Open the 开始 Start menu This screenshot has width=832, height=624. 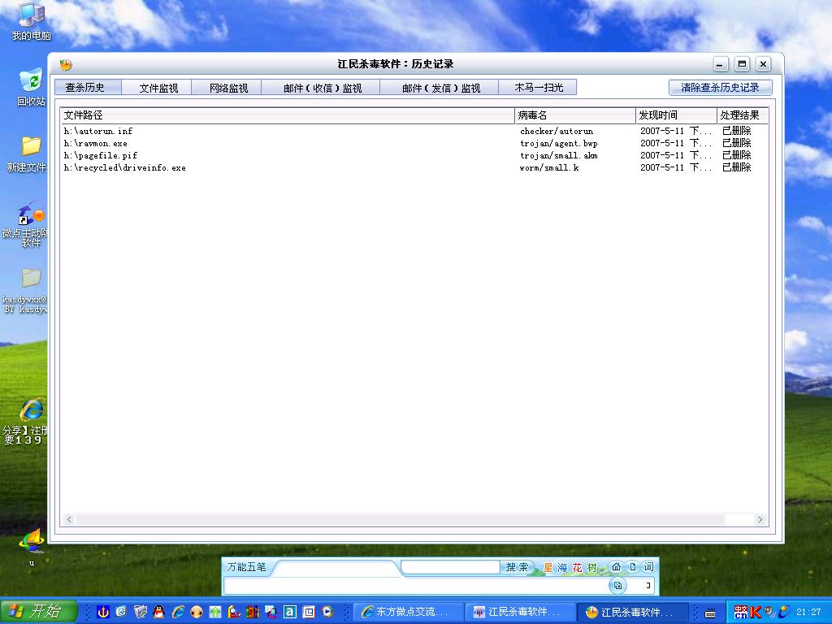point(39,611)
